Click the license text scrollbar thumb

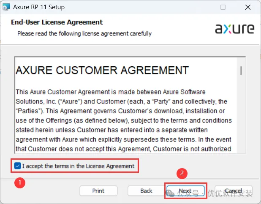point(241,71)
